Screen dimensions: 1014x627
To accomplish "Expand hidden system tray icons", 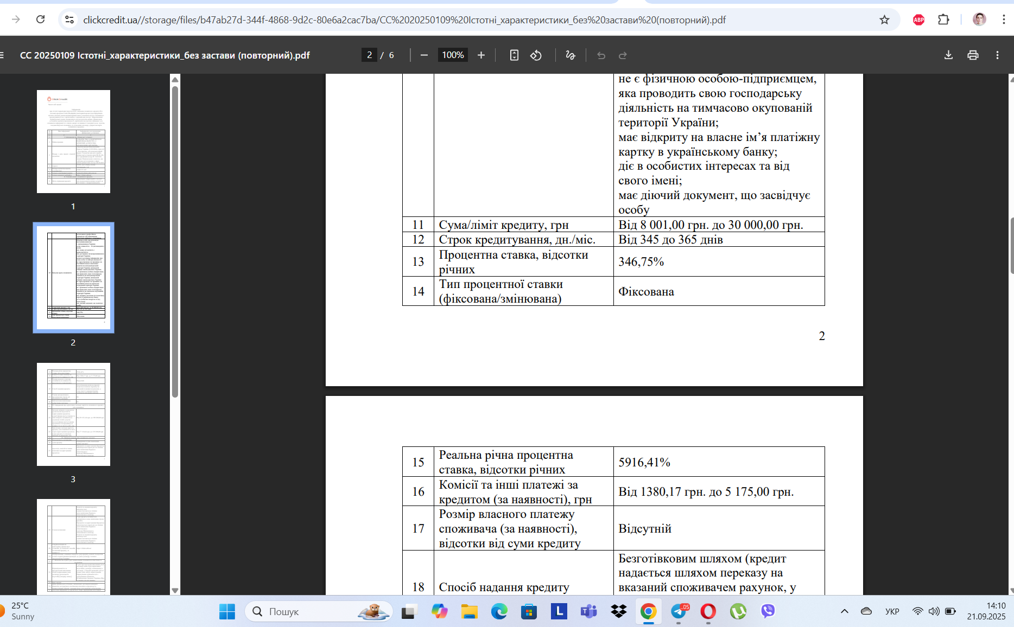I will tap(844, 611).
